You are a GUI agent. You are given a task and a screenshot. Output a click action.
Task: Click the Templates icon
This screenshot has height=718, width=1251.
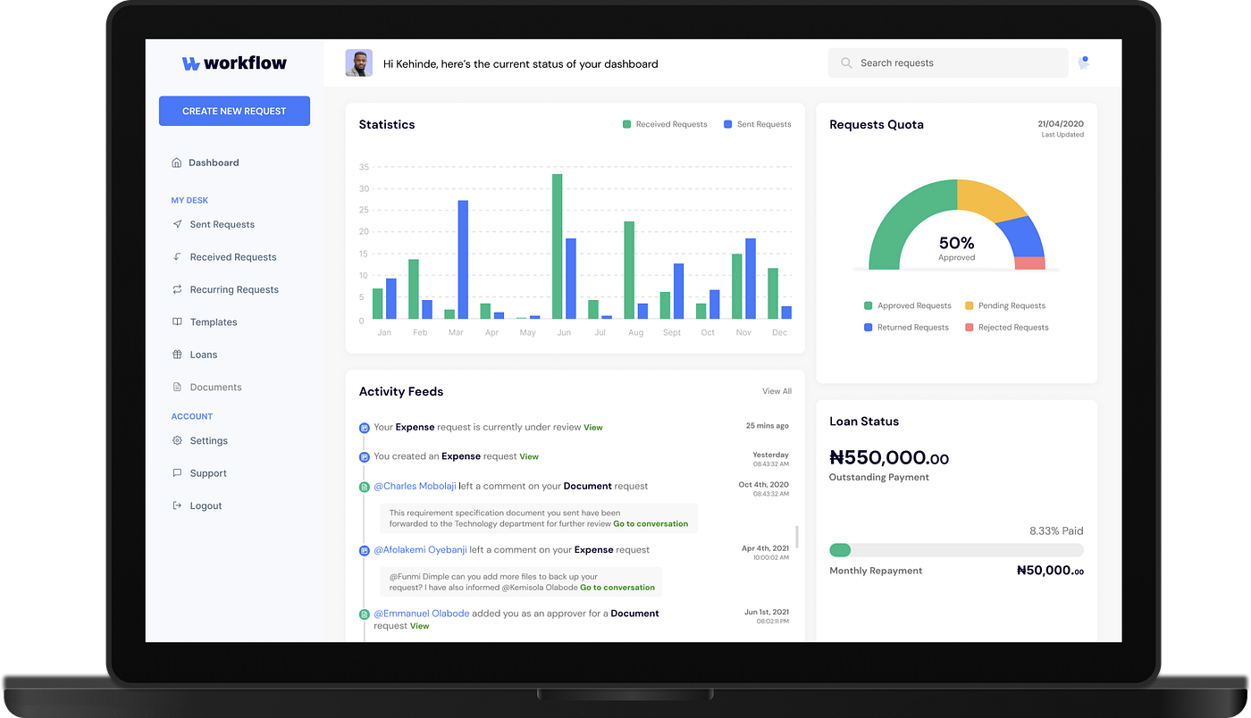tap(178, 321)
